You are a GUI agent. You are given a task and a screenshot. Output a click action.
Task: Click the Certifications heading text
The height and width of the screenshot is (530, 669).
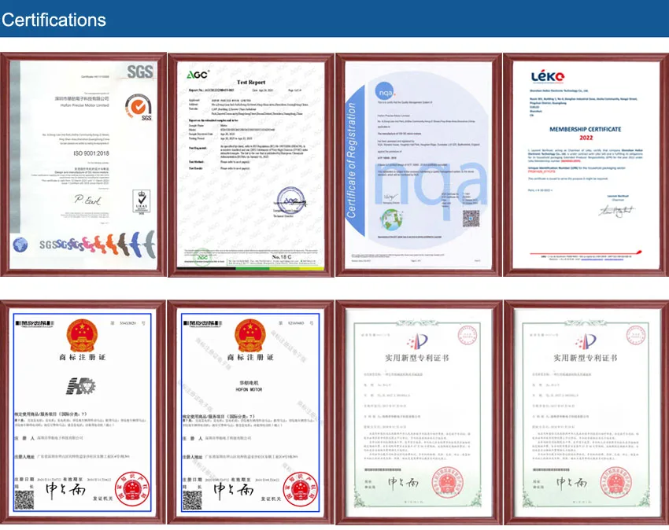(x=54, y=20)
